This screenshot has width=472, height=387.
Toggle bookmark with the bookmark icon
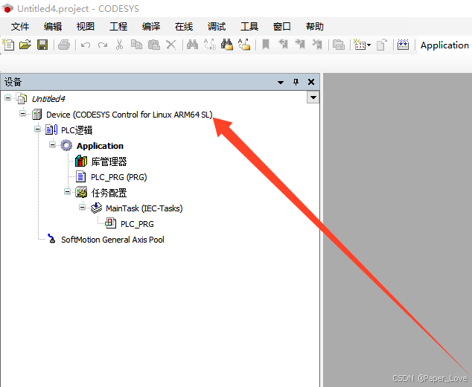pyautogui.click(x=266, y=45)
